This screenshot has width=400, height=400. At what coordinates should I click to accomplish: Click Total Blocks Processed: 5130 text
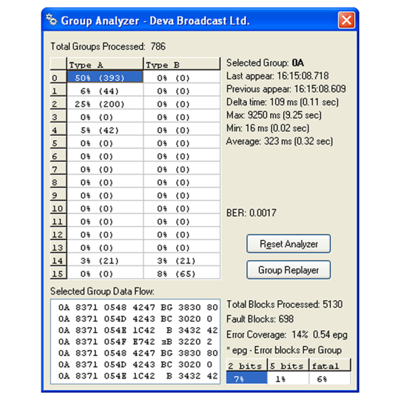point(285,304)
